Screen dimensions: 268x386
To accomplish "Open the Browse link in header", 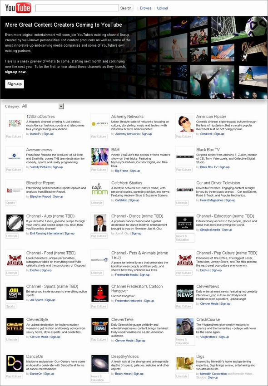I will coord(146,8).
